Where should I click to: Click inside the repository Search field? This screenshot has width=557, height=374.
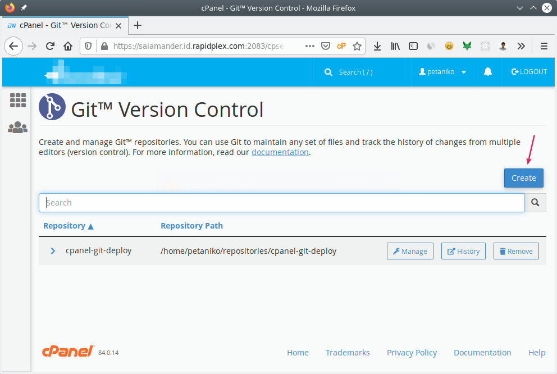(x=225, y=202)
